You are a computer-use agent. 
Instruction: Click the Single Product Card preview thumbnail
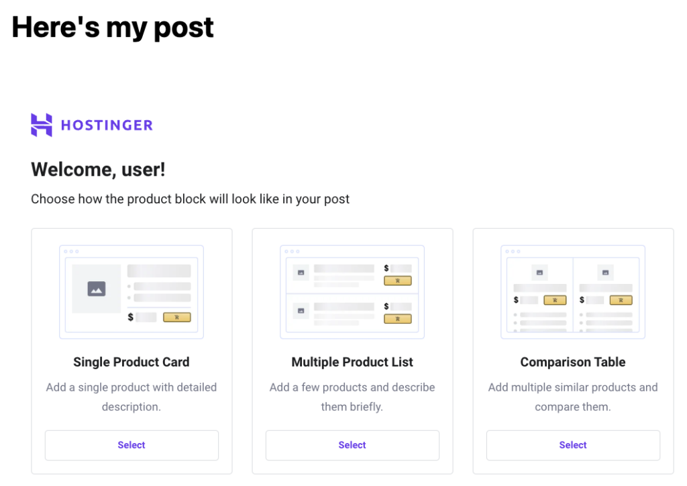131,291
